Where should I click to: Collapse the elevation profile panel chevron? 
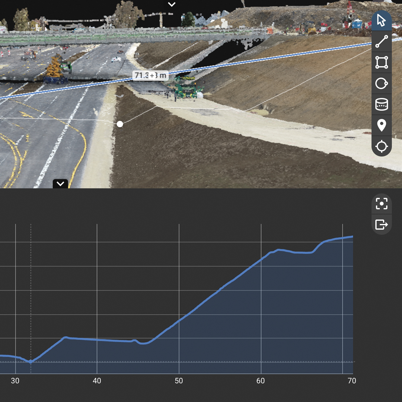60,184
